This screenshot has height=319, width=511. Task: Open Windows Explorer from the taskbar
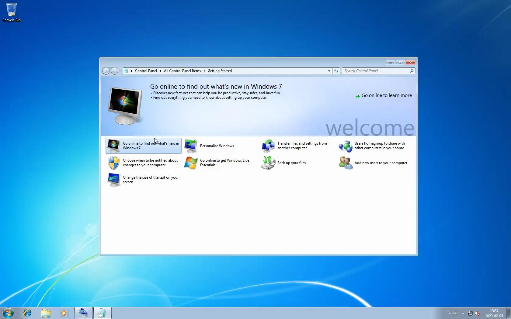point(46,313)
